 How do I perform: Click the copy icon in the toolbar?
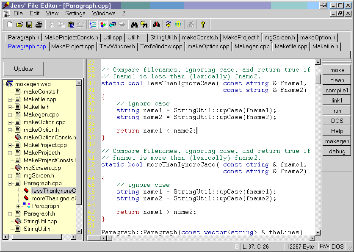point(61,25)
